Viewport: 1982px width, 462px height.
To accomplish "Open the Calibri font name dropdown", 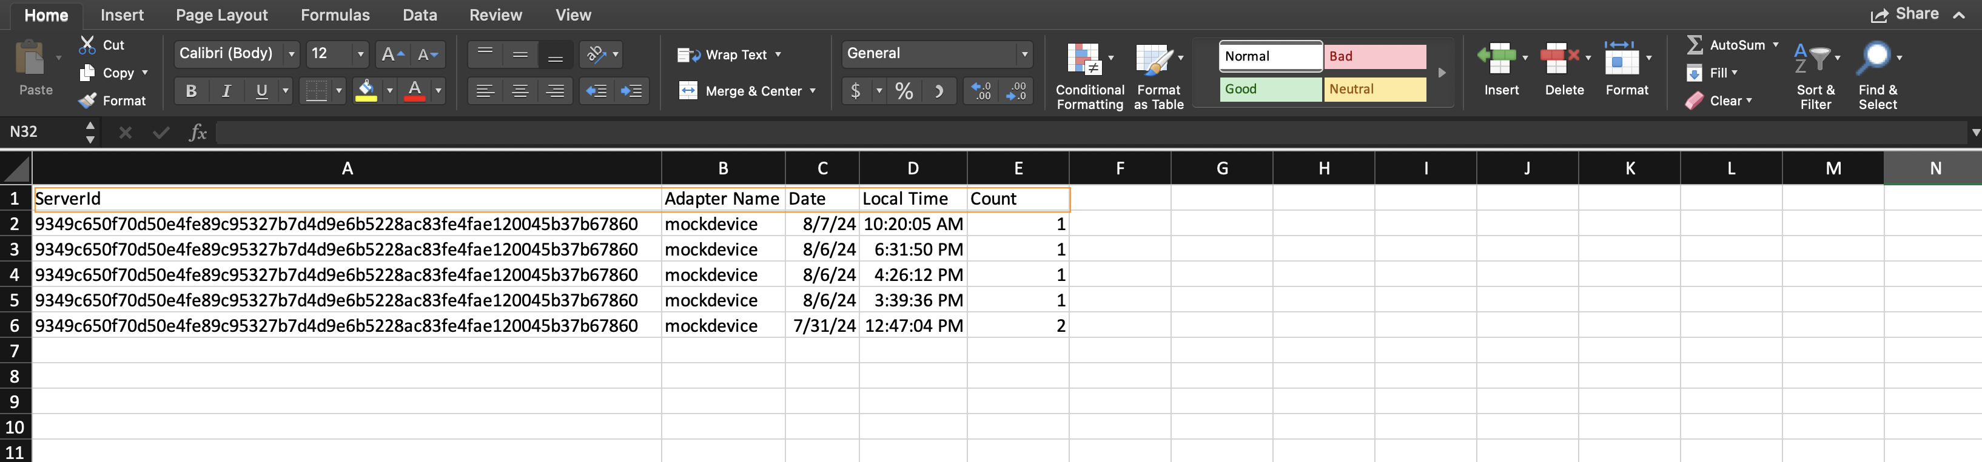I will 292,54.
